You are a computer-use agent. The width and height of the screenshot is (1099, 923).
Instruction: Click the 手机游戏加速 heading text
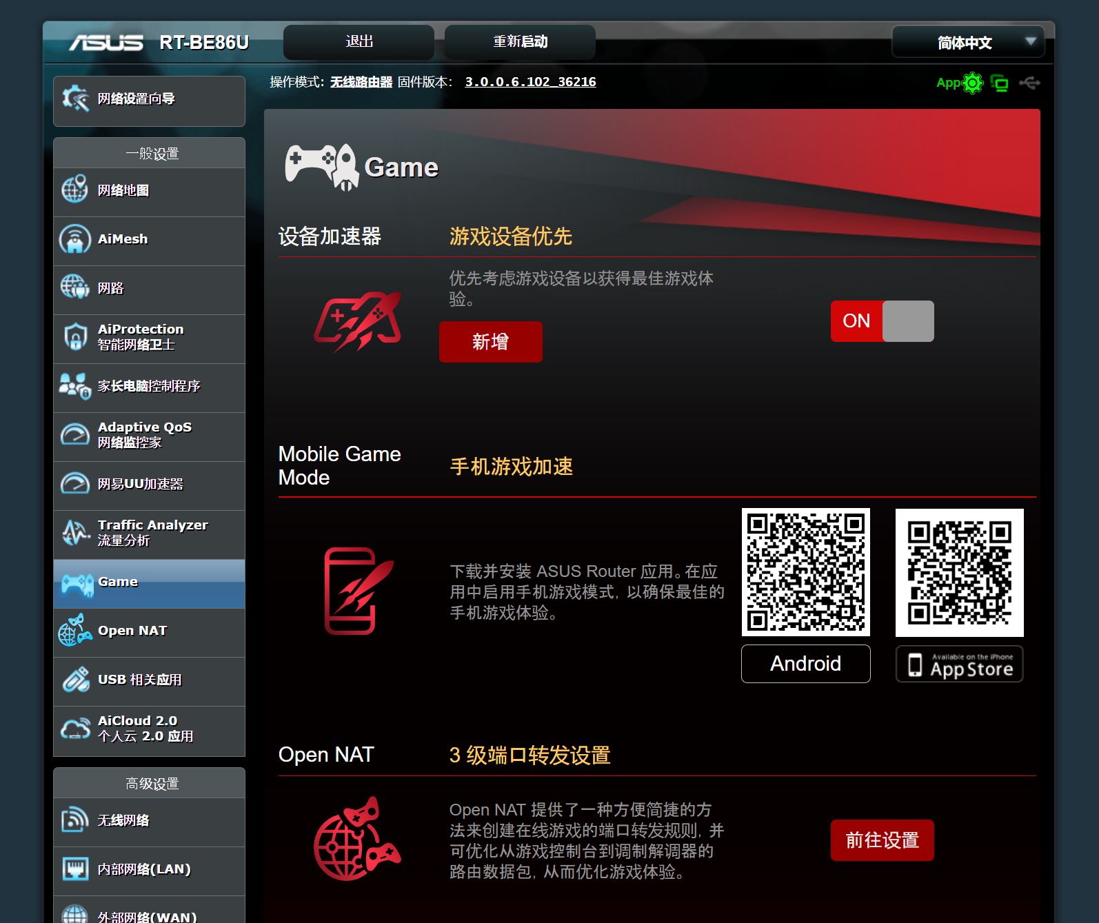[x=512, y=467]
